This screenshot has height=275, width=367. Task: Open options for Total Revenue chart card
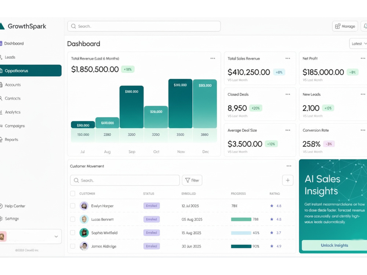(212, 58)
